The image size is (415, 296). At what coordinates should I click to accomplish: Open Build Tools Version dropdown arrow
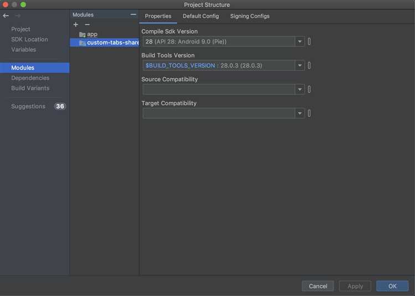pos(299,66)
